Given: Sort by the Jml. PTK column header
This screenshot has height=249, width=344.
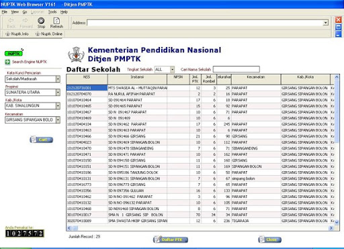Looking at the screenshot, I should [196, 79].
